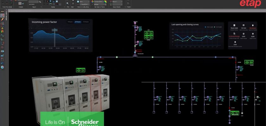
Task: Open the Macro1 study wizard dropdown
Action: coord(117,2)
